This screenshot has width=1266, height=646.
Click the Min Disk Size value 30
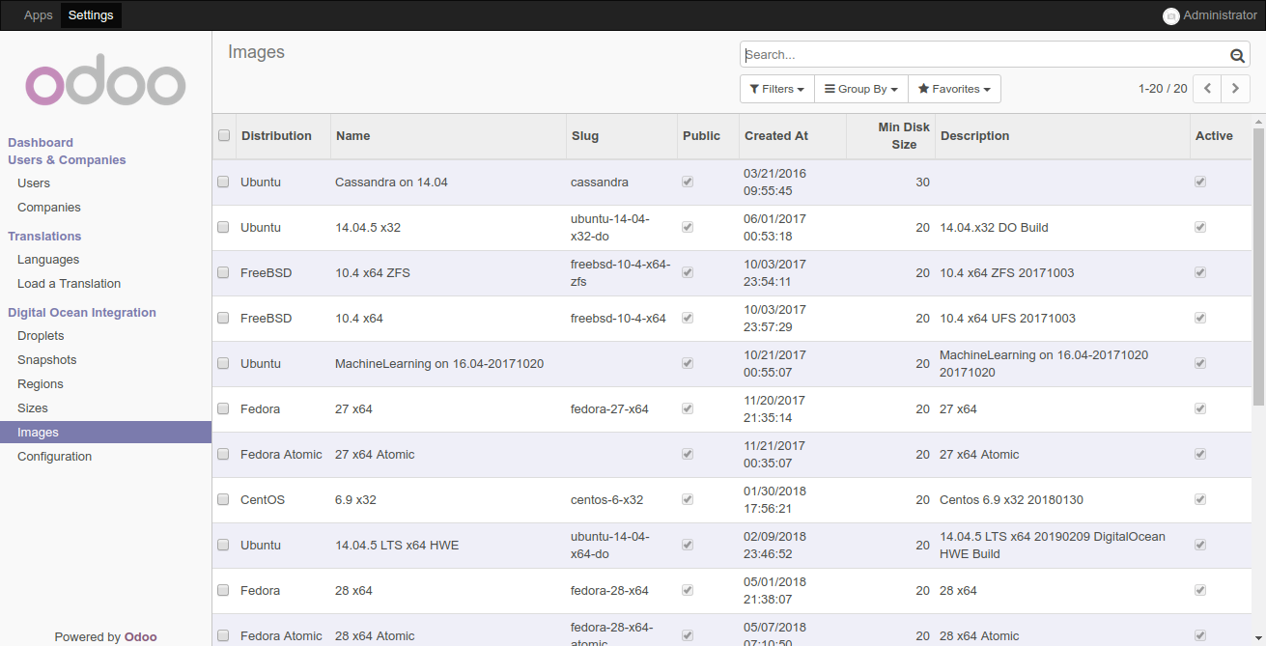[922, 182]
